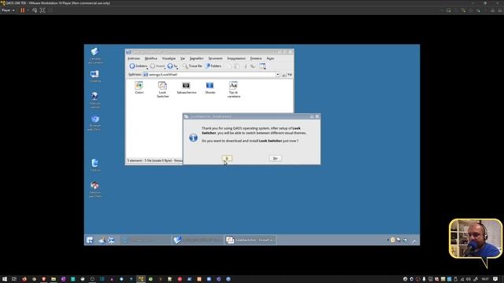This screenshot has height=283, width=504.
Task: Open the third desktop icon with globe
Action: 94,100
